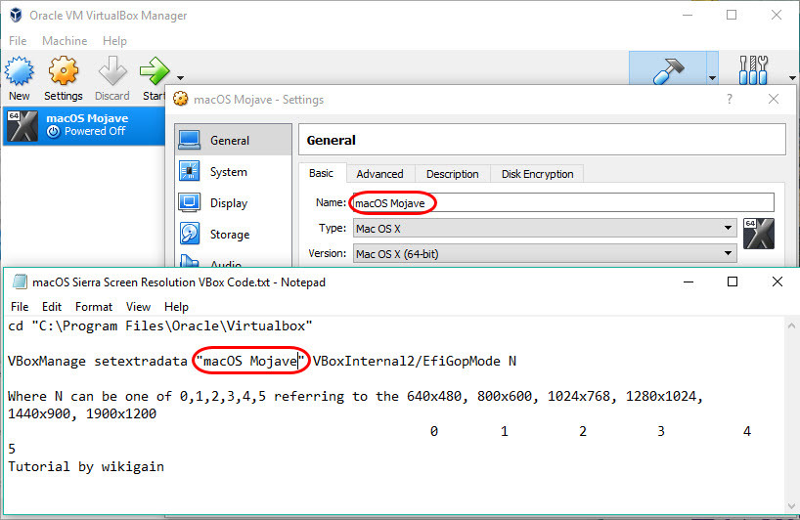Open the Notepad Help menu
800x520 pixels.
click(176, 306)
